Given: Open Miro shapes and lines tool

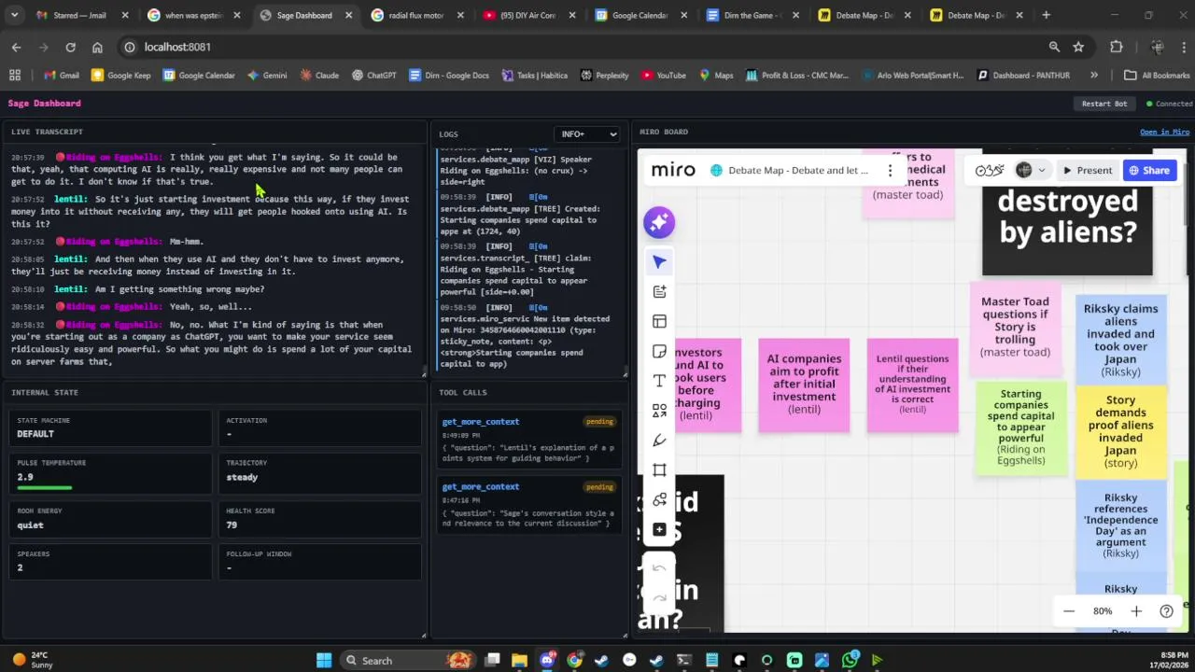Looking at the screenshot, I should coord(659,411).
